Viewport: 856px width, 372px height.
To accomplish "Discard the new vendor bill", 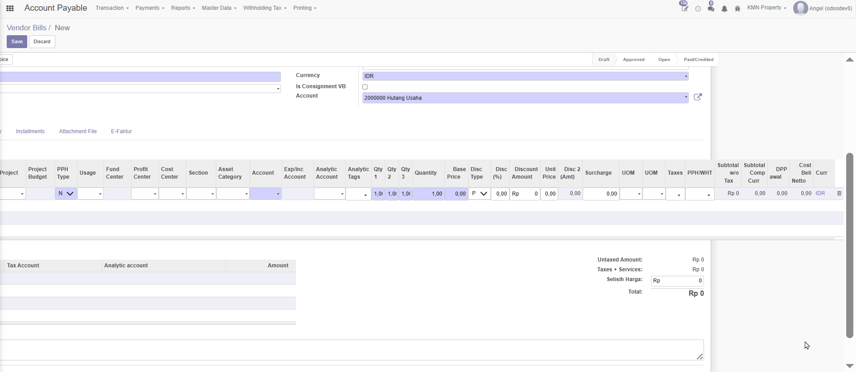I will 42,41.
